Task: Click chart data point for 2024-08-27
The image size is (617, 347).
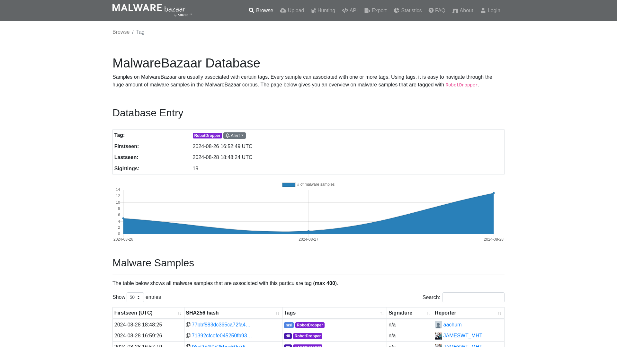Action: click(308, 231)
